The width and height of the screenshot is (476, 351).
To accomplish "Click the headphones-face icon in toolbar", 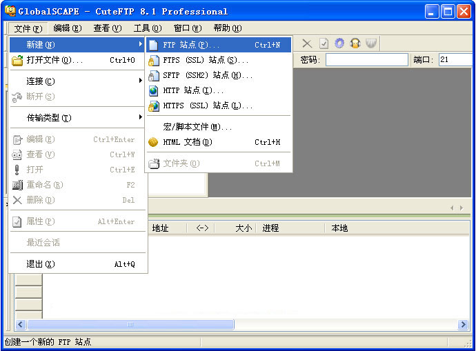I will (x=355, y=43).
